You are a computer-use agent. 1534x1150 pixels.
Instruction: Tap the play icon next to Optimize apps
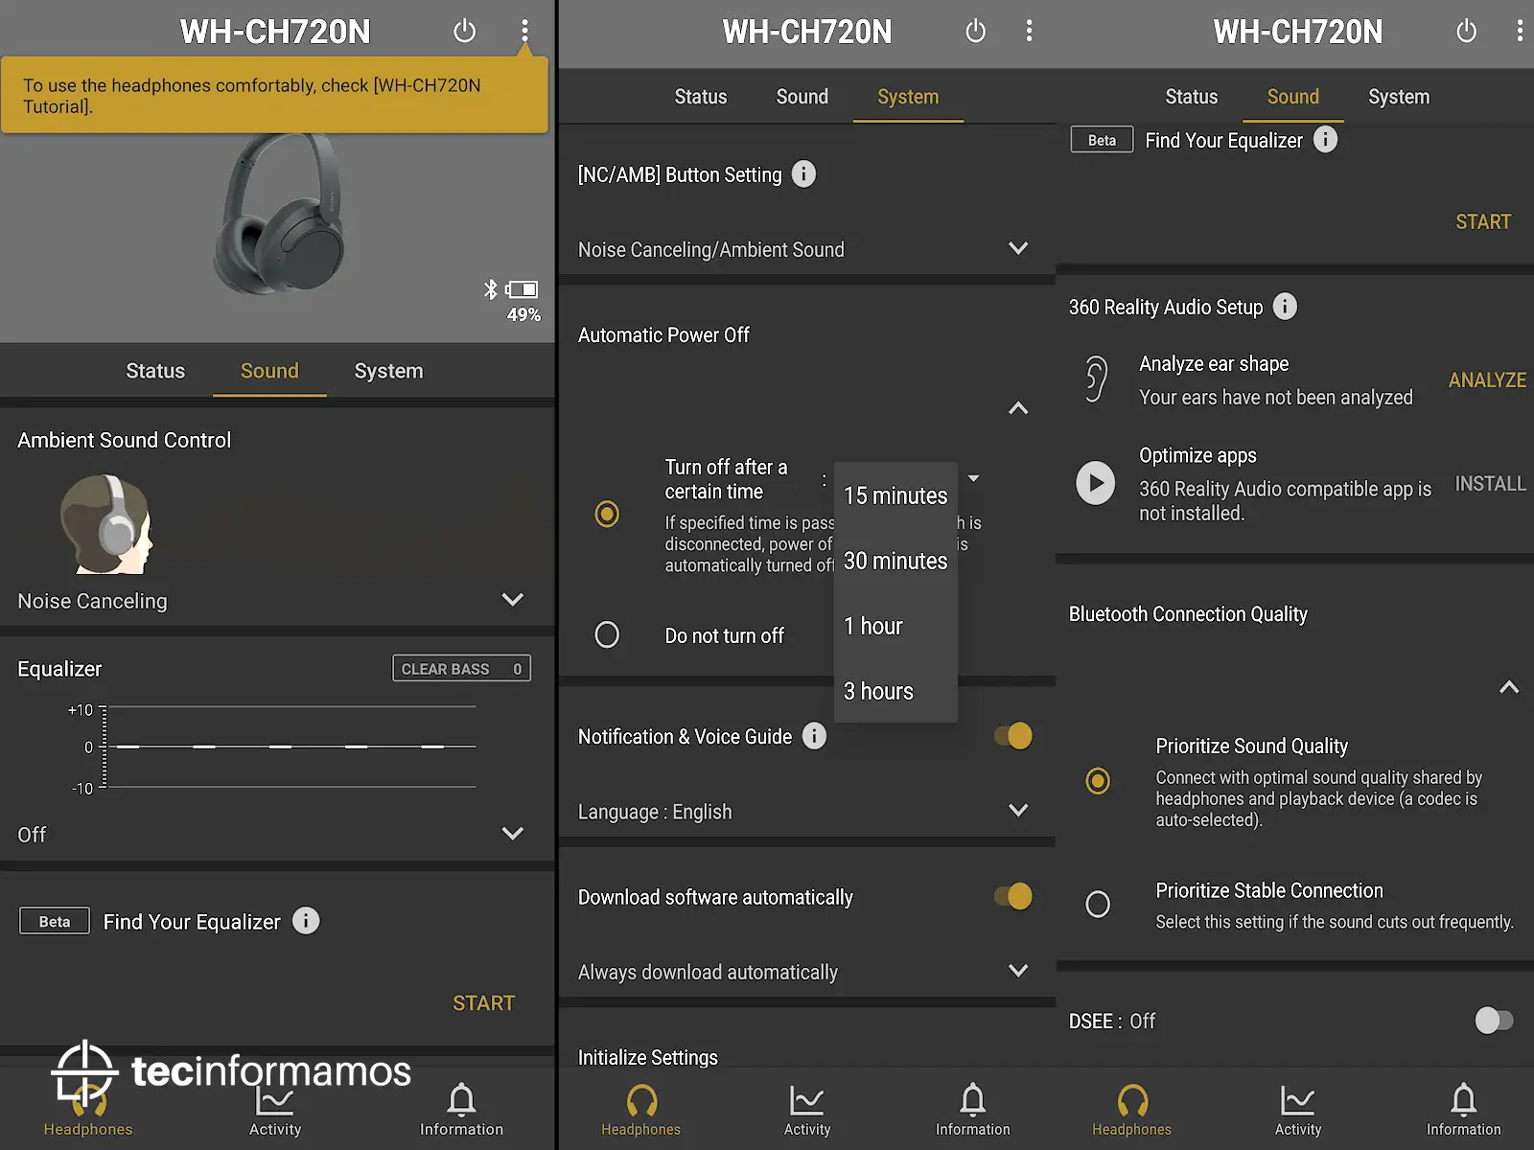[1096, 483]
